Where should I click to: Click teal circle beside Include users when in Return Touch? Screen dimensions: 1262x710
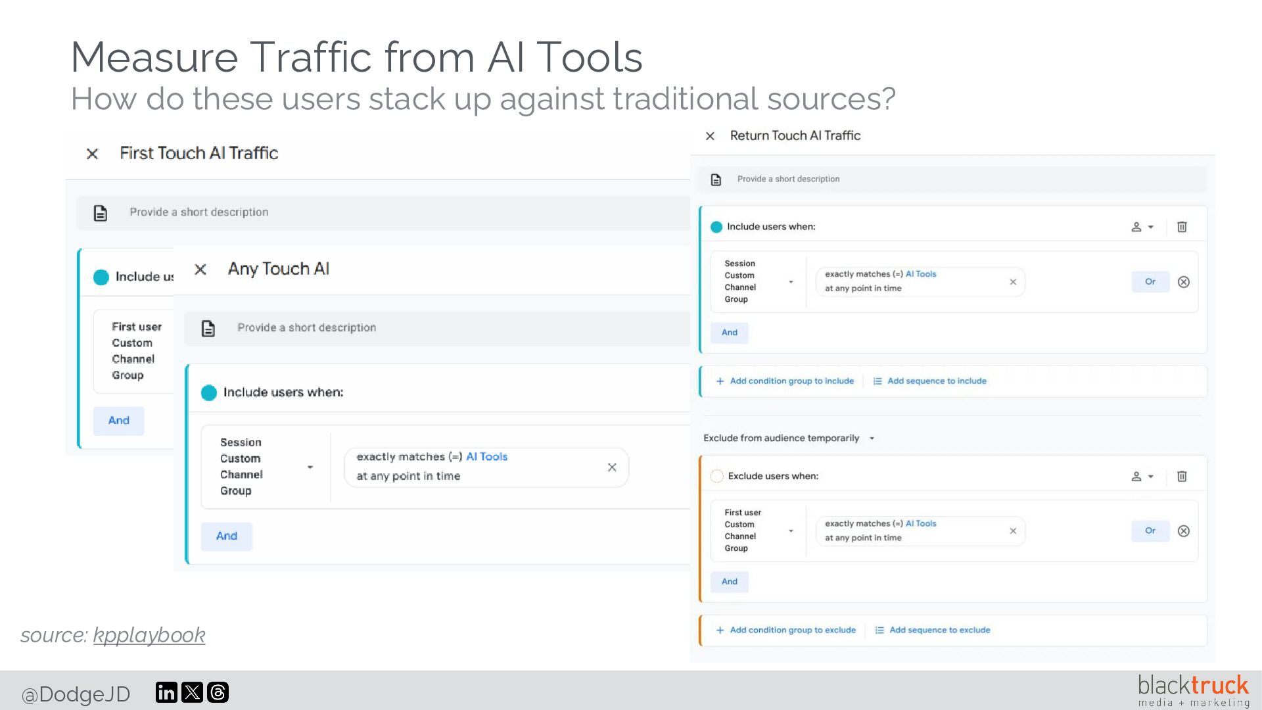click(x=716, y=227)
